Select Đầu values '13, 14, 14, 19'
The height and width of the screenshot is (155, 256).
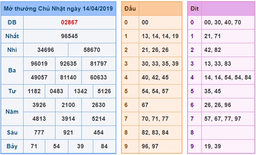160,36
